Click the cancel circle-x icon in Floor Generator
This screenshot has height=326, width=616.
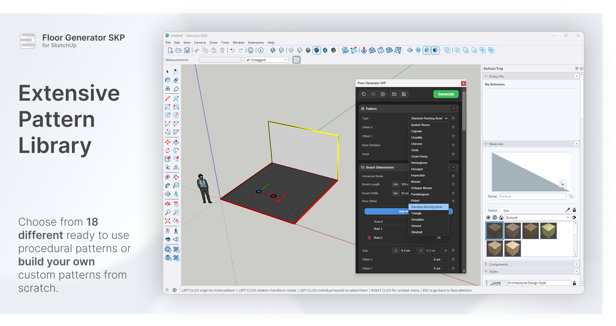click(383, 94)
